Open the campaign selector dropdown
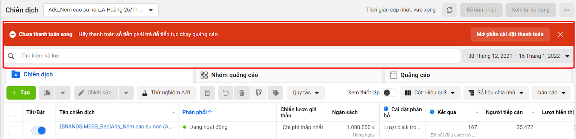The width and height of the screenshot is (576, 139). (x=101, y=10)
